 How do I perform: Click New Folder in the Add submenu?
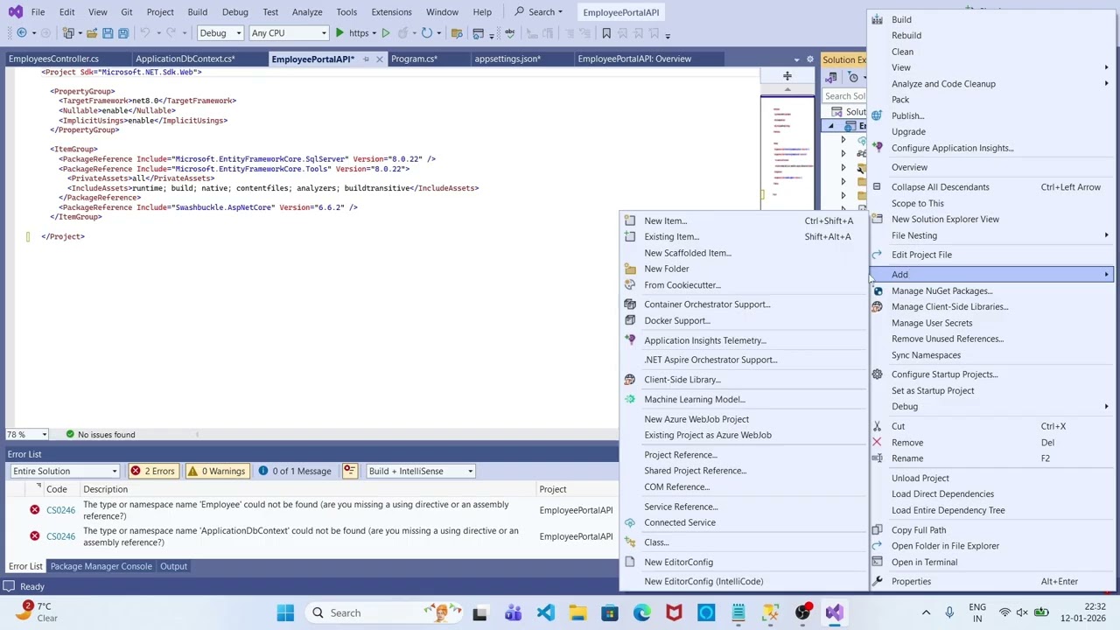coord(667,269)
